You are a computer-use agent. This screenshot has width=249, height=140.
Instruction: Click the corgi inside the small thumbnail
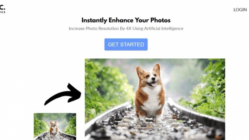(x=53, y=128)
